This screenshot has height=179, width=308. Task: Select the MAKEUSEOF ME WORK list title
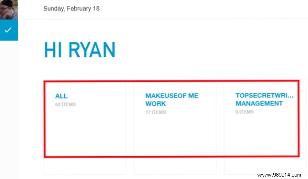pyautogui.click(x=172, y=99)
